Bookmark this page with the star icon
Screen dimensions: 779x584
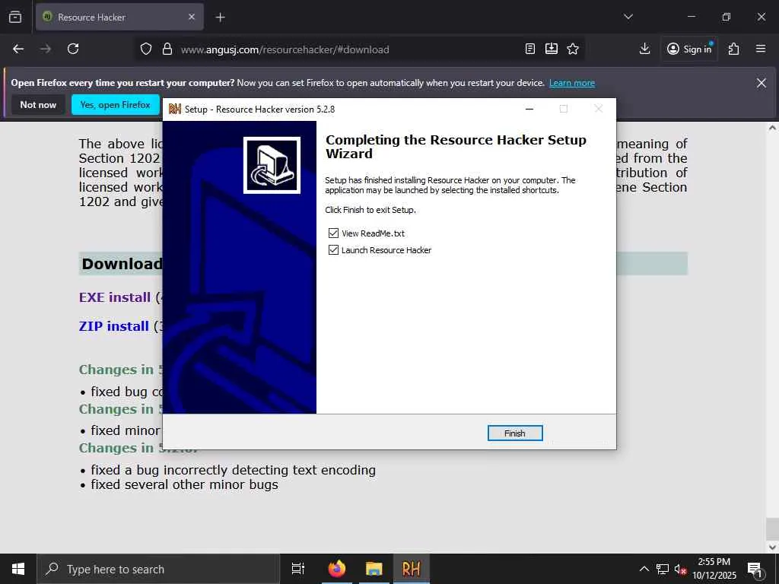[573, 49]
